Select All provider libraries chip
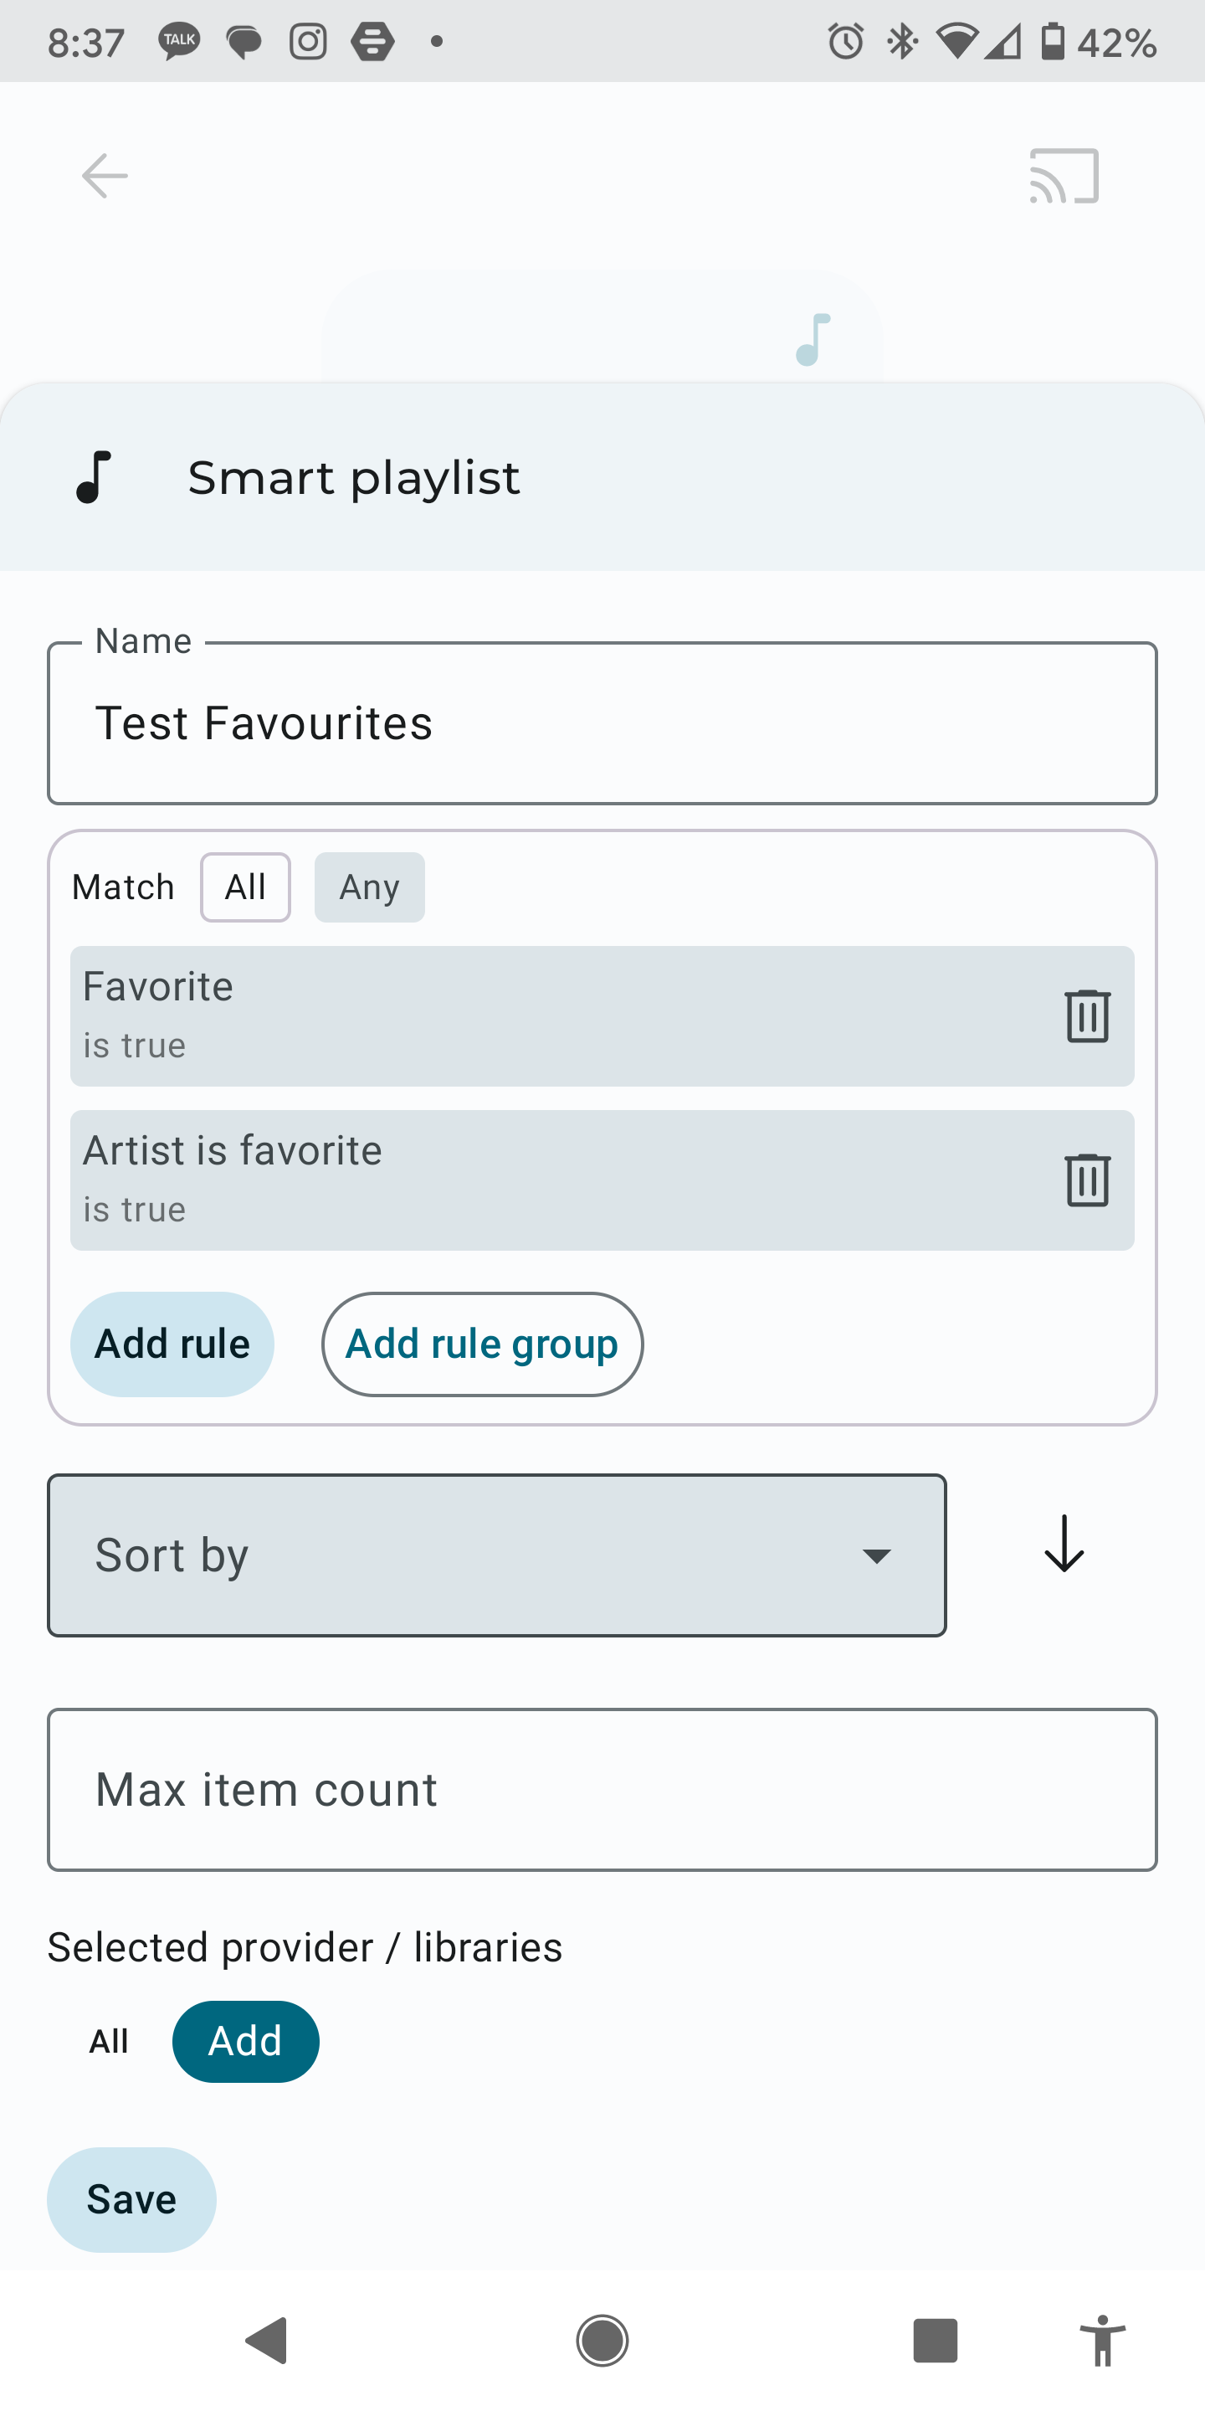 click(x=109, y=2041)
